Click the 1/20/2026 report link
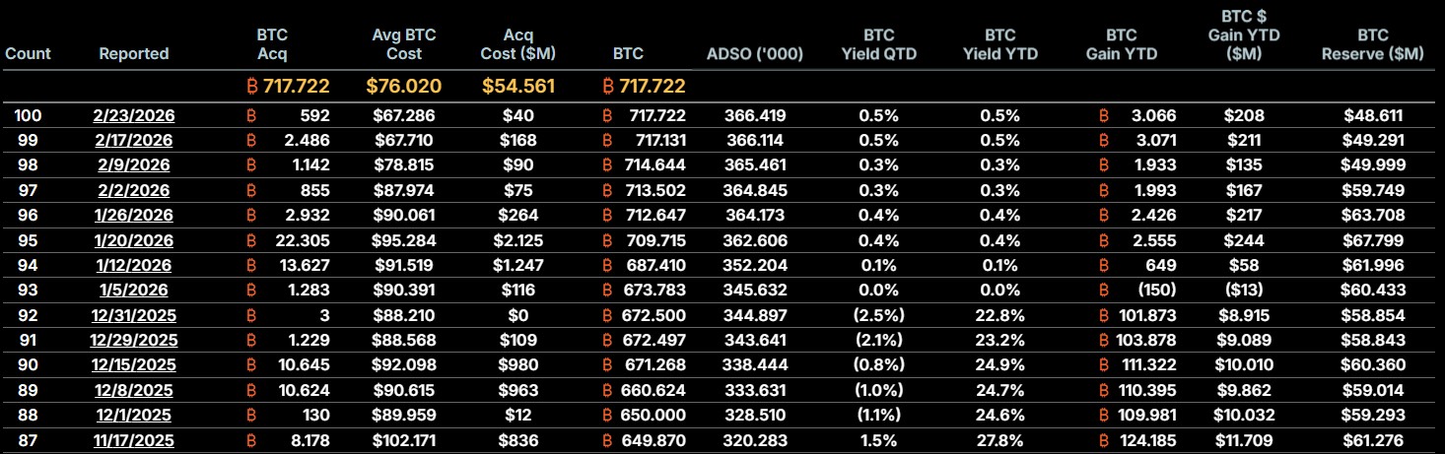Image resolution: width=1445 pixels, height=454 pixels. tap(134, 240)
